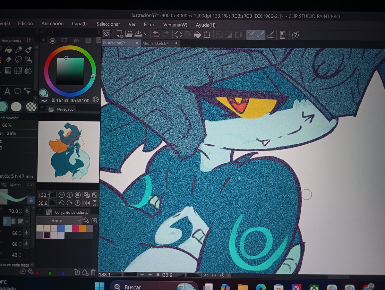Undo the last action via toolbar arrow
Screen dimensions: 385x290
(156, 34)
